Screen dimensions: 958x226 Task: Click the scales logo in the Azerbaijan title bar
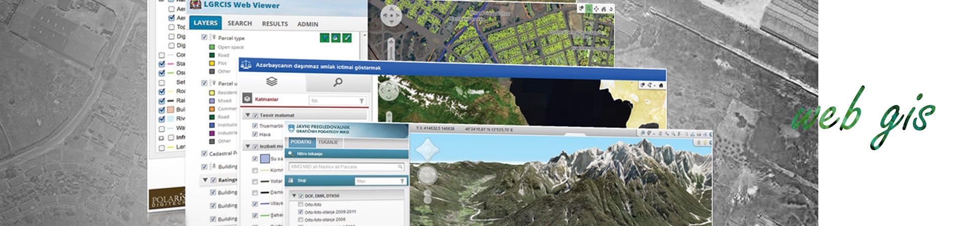246,65
